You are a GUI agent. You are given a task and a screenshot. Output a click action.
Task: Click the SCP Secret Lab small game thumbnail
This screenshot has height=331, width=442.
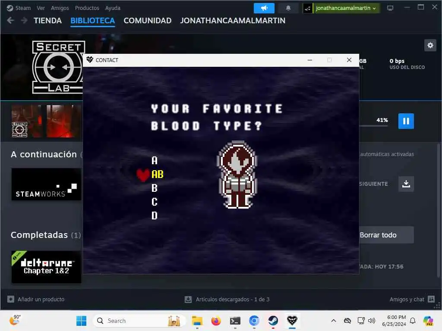19,129
